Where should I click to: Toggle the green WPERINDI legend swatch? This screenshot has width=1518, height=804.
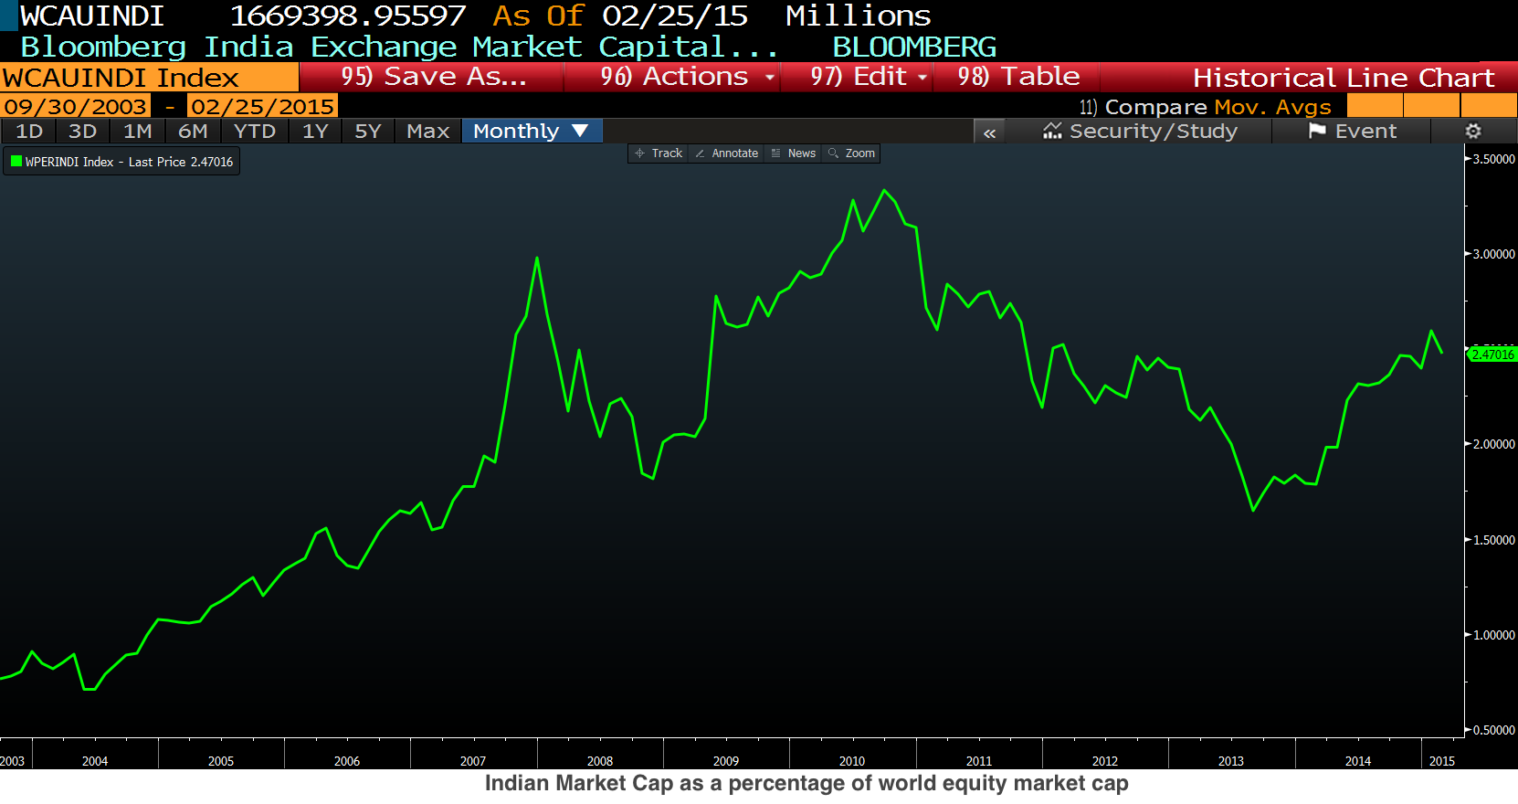click(16, 162)
